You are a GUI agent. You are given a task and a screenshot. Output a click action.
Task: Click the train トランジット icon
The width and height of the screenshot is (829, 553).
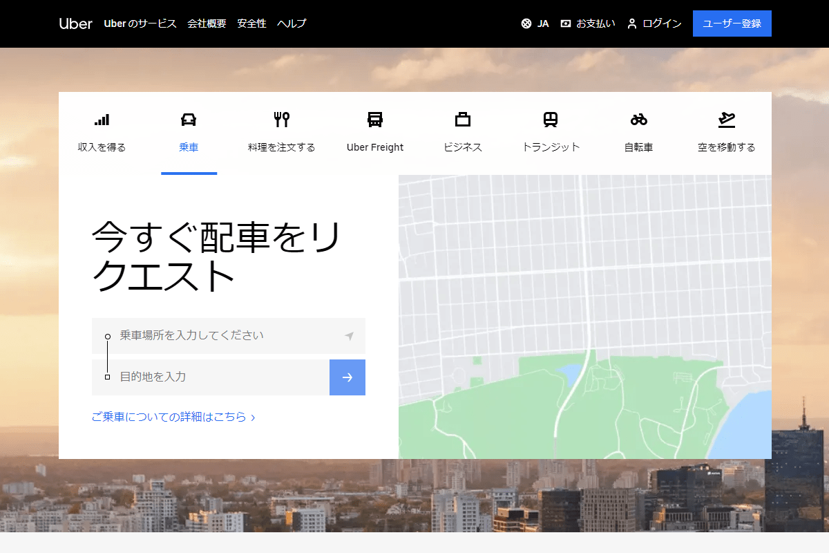(x=551, y=120)
